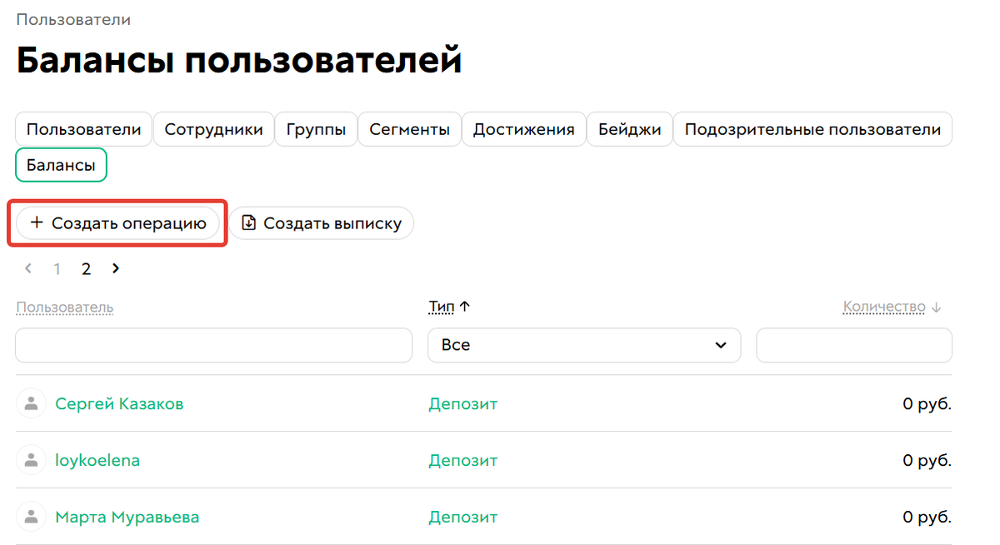Click the Создать выписку button
The width and height of the screenshot is (1000, 545).
pyautogui.click(x=322, y=222)
